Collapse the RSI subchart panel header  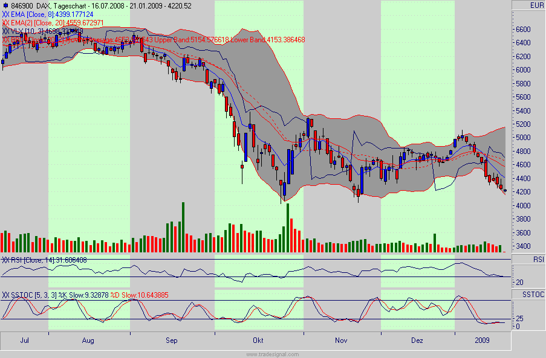36,258
